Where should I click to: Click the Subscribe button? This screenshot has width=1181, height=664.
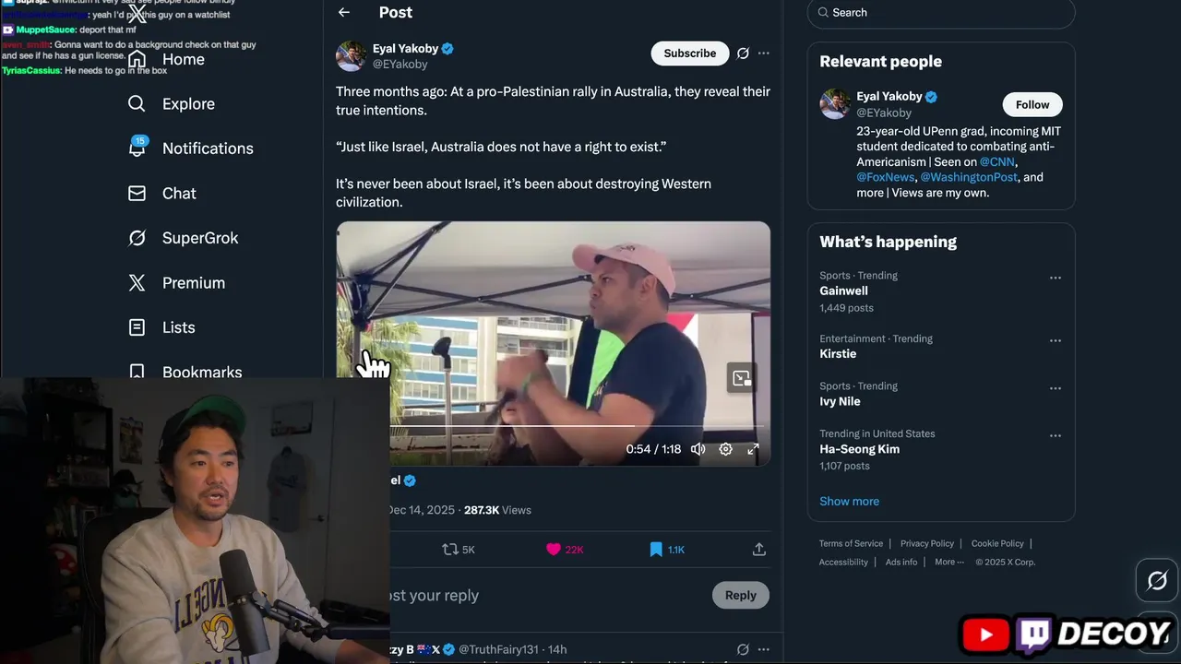click(689, 53)
